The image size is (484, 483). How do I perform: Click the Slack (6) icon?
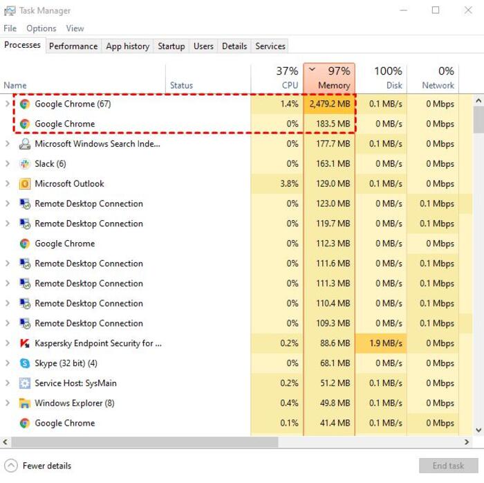[25, 164]
